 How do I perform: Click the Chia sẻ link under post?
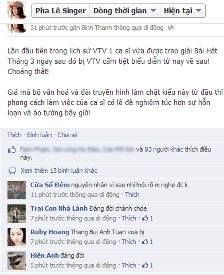point(68,135)
